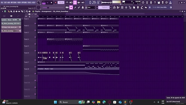Open the Piano roll view
This screenshot has width=186, height=105.
click(x=118, y=7)
